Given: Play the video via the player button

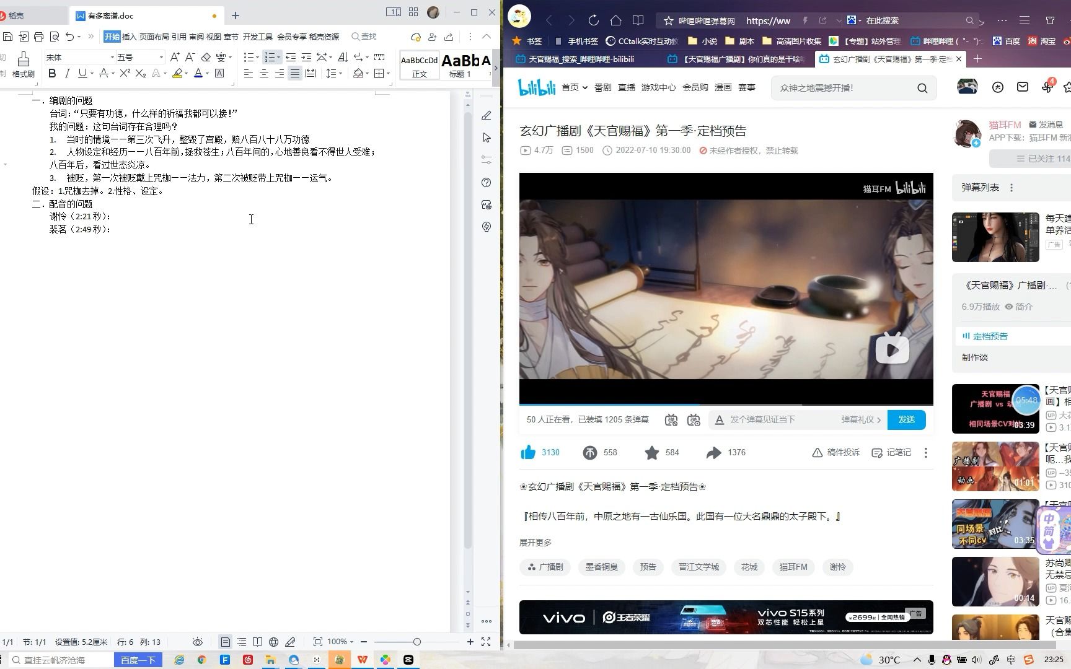Looking at the screenshot, I should click(x=892, y=349).
